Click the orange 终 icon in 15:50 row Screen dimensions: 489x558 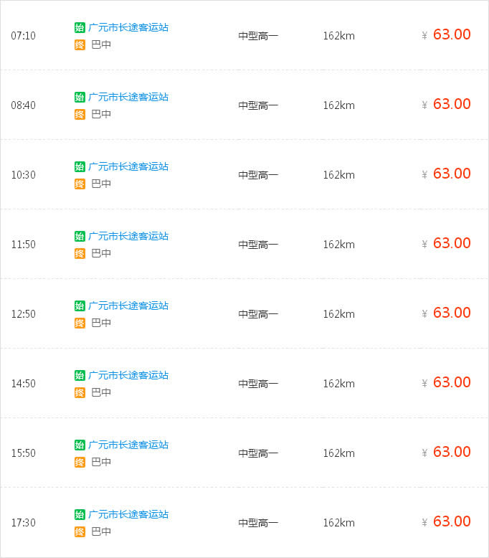[80, 463]
